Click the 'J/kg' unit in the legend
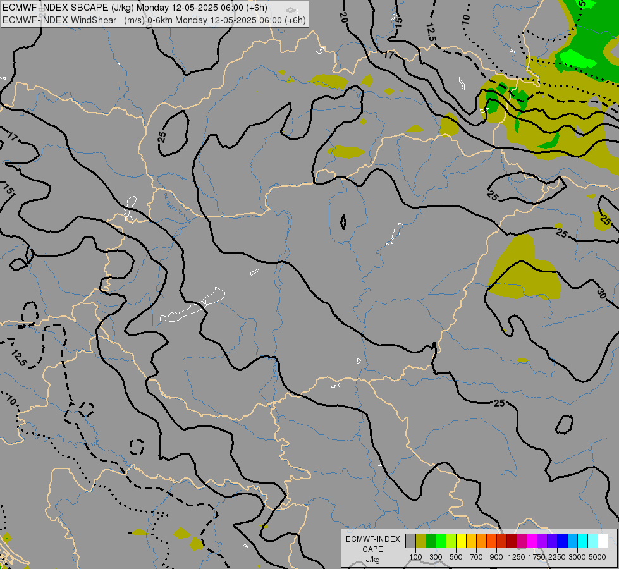This screenshot has height=569, width=619. tap(372, 560)
